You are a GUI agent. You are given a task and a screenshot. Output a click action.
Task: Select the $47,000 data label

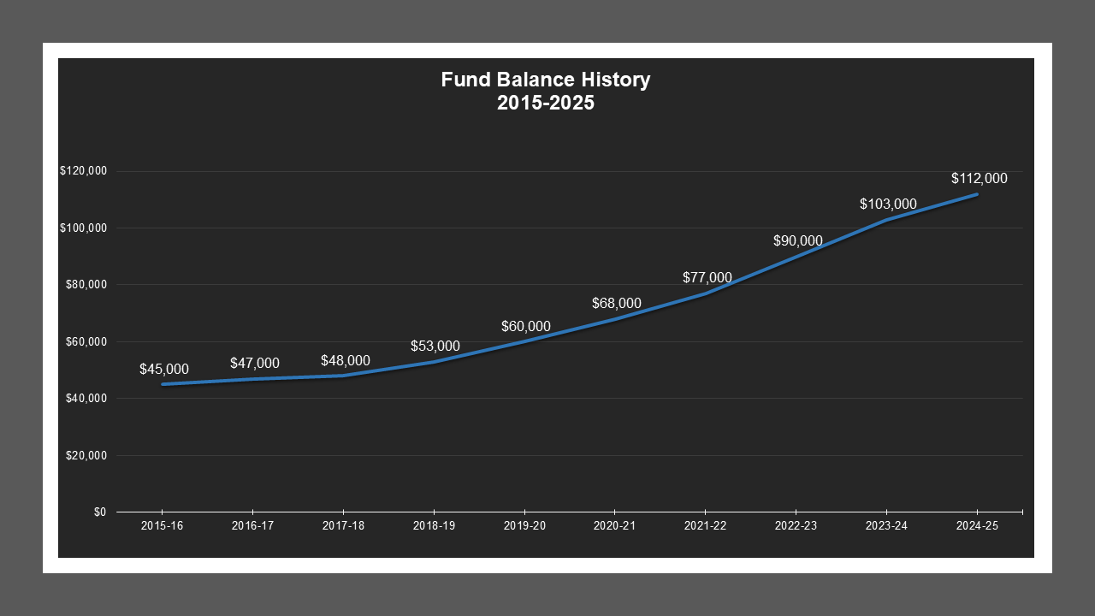[254, 363]
